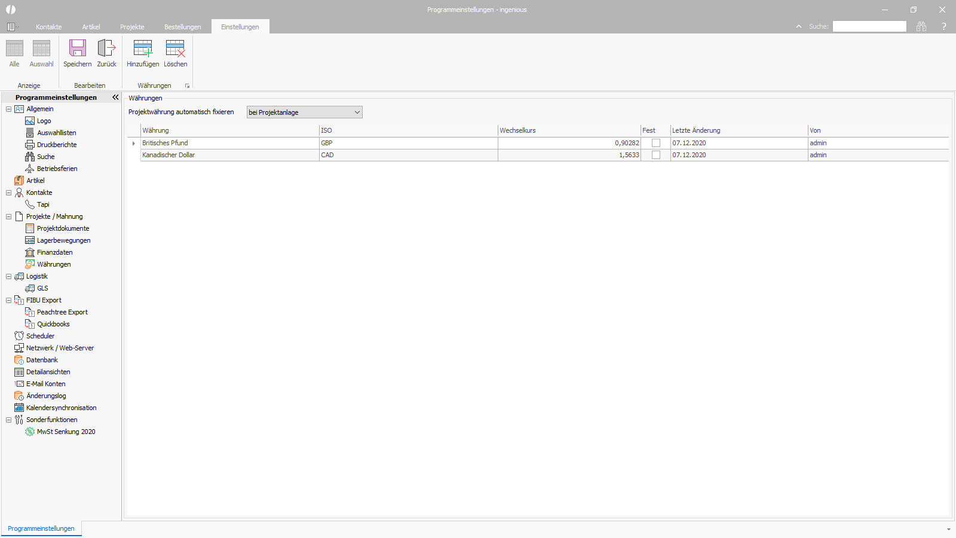Toggle Fest checkbox for Britisches Pfund

tap(655, 143)
